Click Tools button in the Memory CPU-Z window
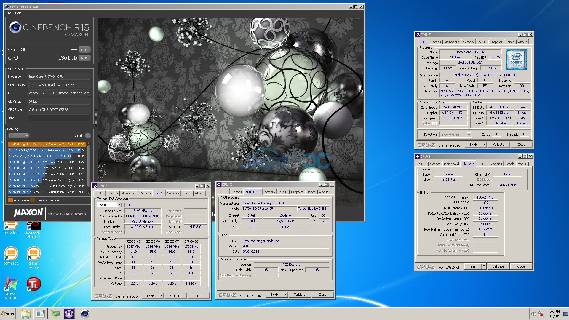569x320 pixels. click(x=473, y=266)
